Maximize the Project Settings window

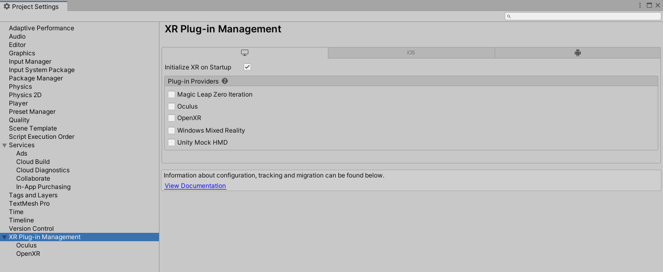(x=649, y=6)
